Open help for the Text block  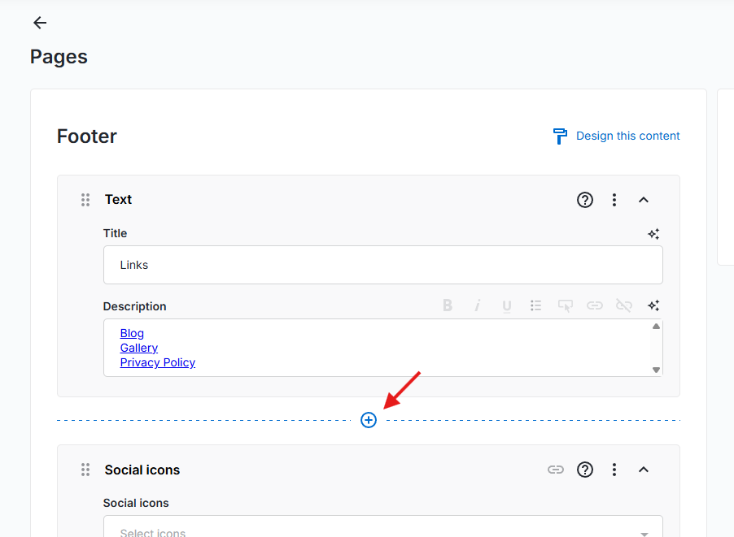point(584,200)
